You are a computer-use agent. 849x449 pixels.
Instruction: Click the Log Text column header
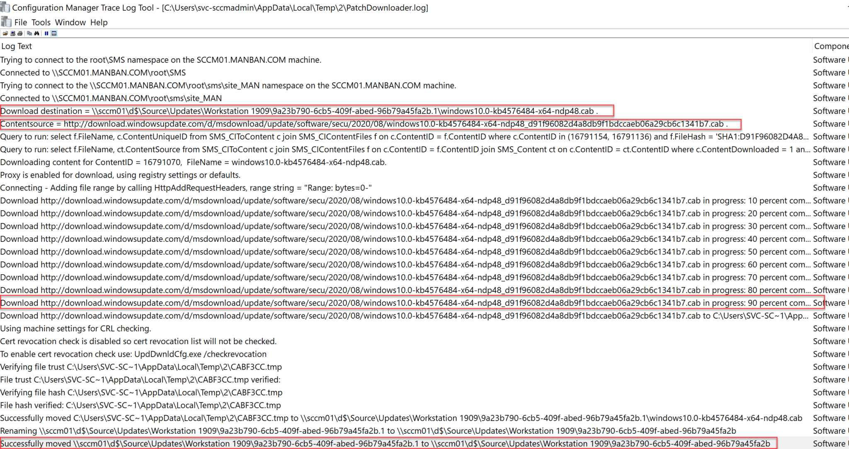pos(17,46)
